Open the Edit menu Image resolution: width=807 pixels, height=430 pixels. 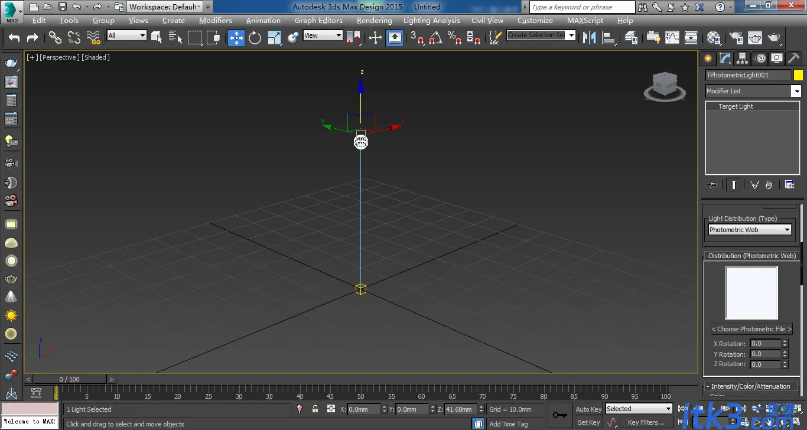39,20
